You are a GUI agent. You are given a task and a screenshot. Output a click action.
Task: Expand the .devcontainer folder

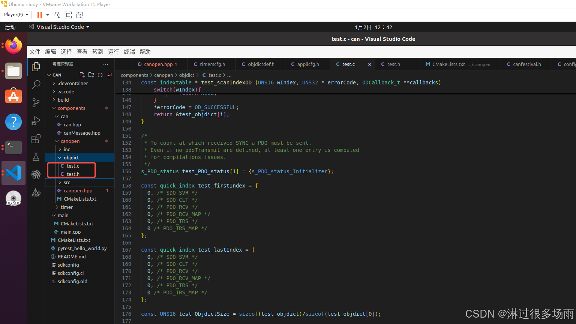click(79, 83)
